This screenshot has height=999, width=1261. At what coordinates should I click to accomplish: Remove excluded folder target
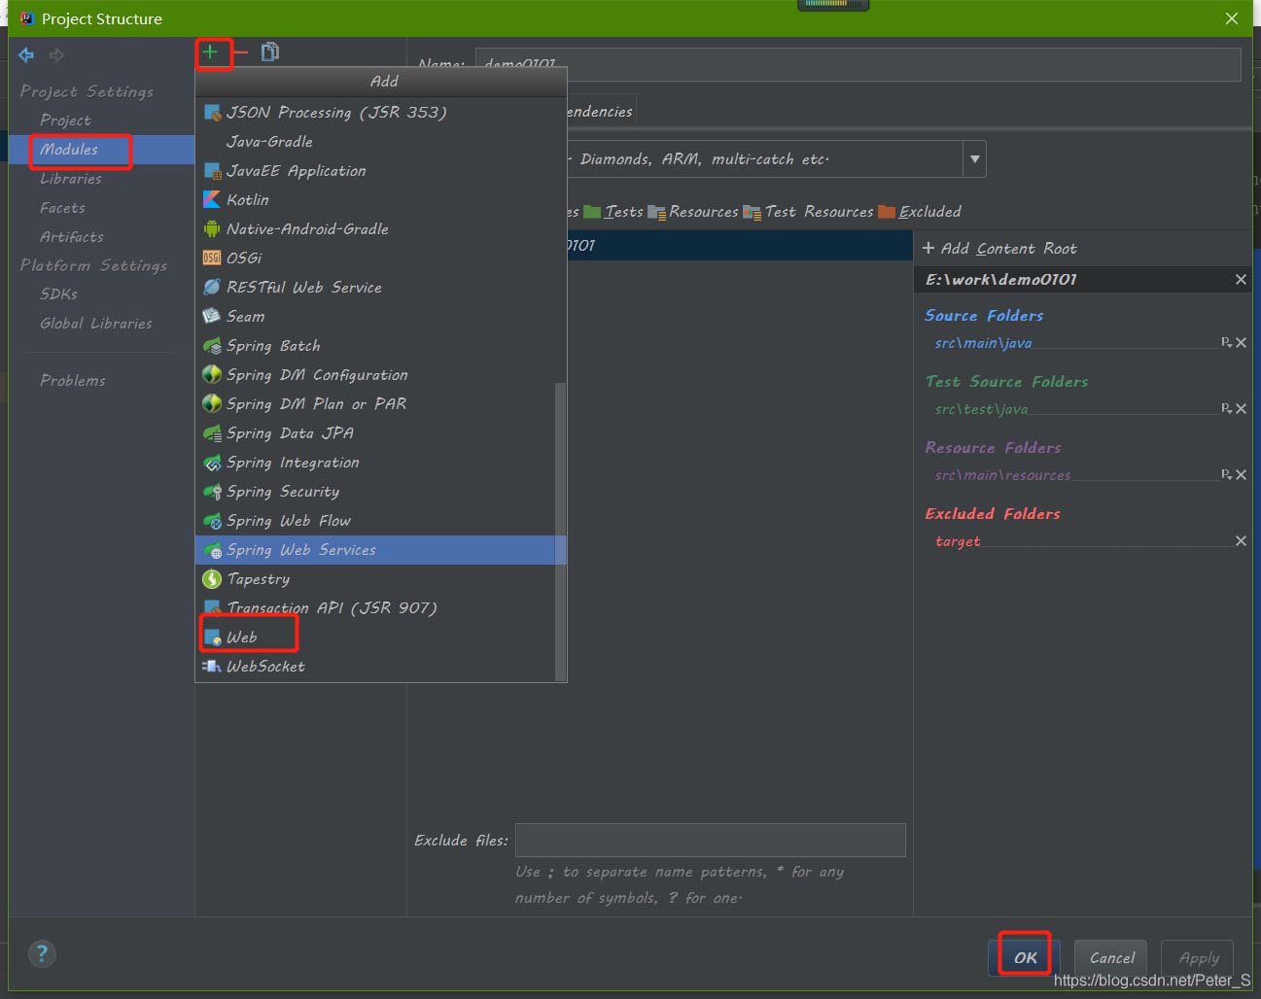(1242, 541)
